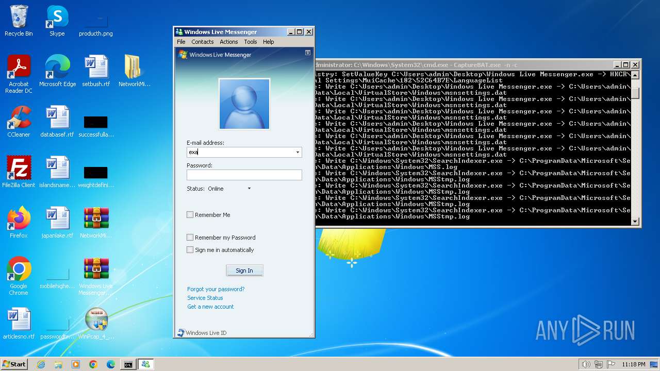The width and height of the screenshot is (660, 371).
Task: Open FileZilla Client desktop shortcut
Action: [x=19, y=172]
